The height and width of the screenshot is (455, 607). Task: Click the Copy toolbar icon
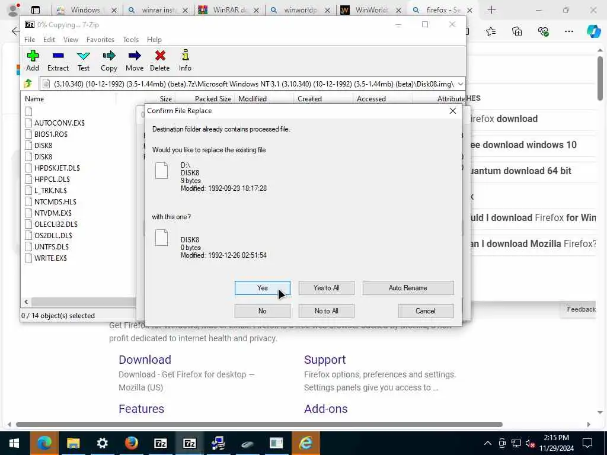tap(109, 56)
